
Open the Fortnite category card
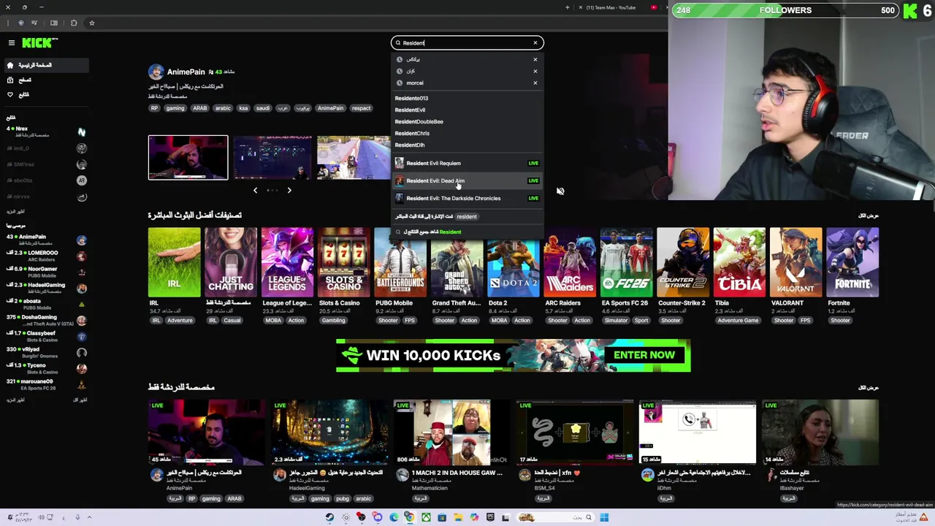(852, 262)
